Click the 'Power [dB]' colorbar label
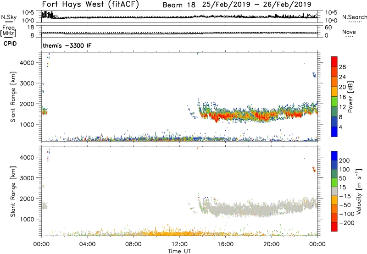This screenshot has height=254, width=367. click(x=350, y=97)
